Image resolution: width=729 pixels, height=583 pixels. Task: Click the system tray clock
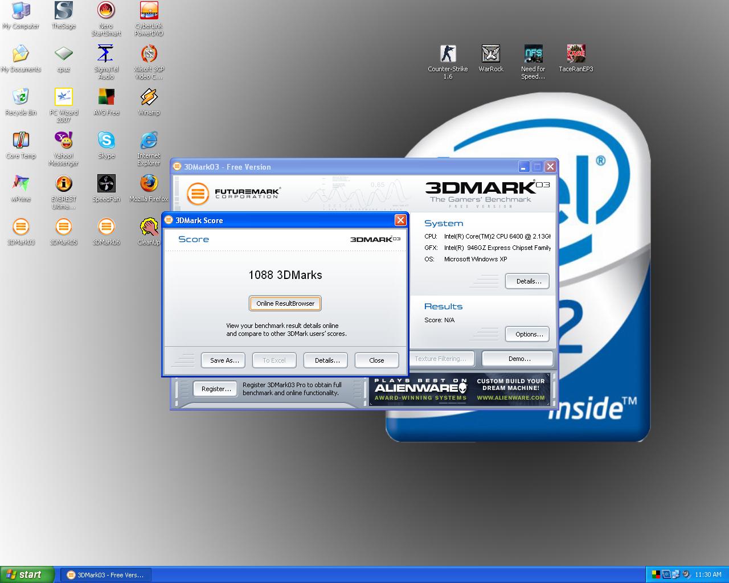(708, 575)
